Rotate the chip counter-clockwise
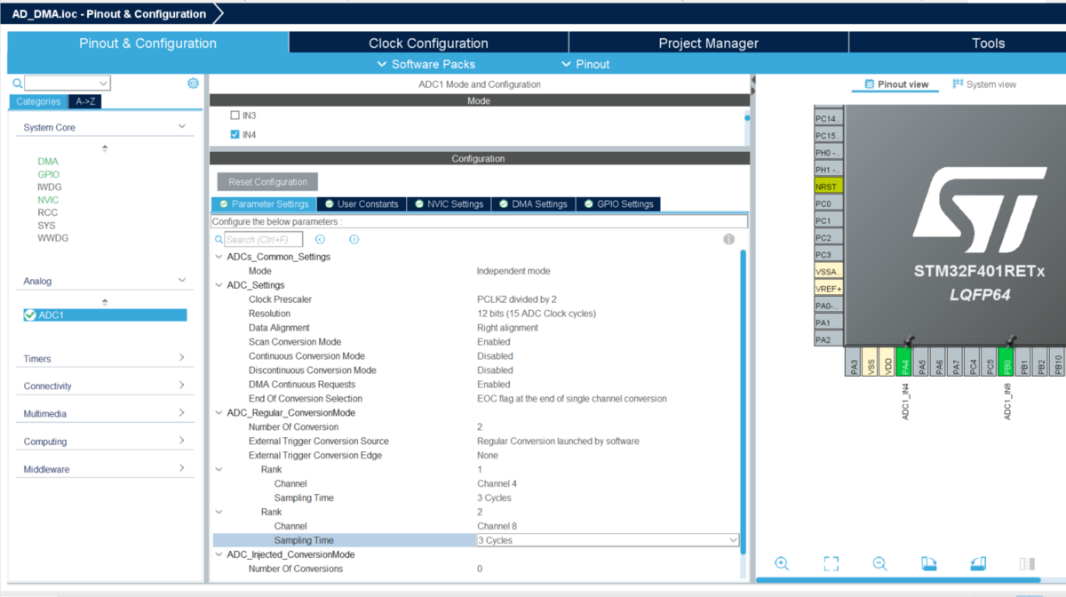Viewport: 1066px width, 597px height. 977,563
